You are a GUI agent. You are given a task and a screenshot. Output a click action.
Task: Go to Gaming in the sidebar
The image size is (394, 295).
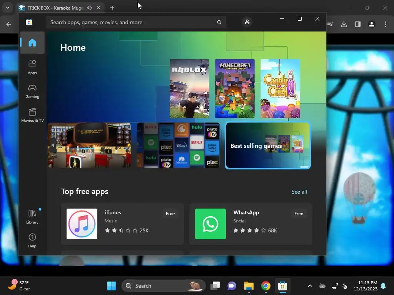32,91
